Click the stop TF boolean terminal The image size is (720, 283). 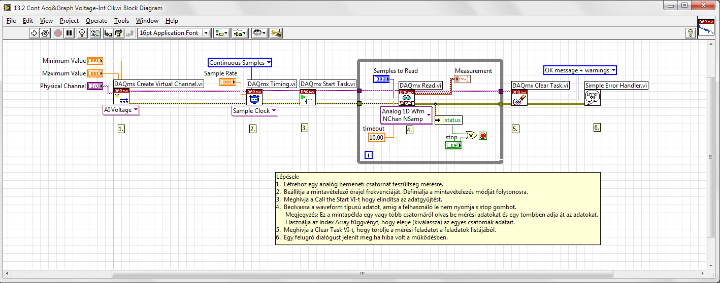coord(453,145)
